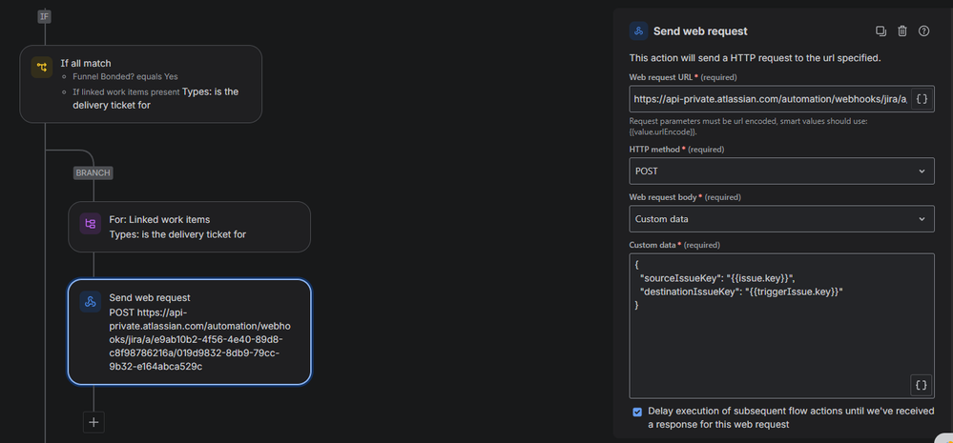
Task: Click the BRANCH label in the flow
Action: [93, 173]
